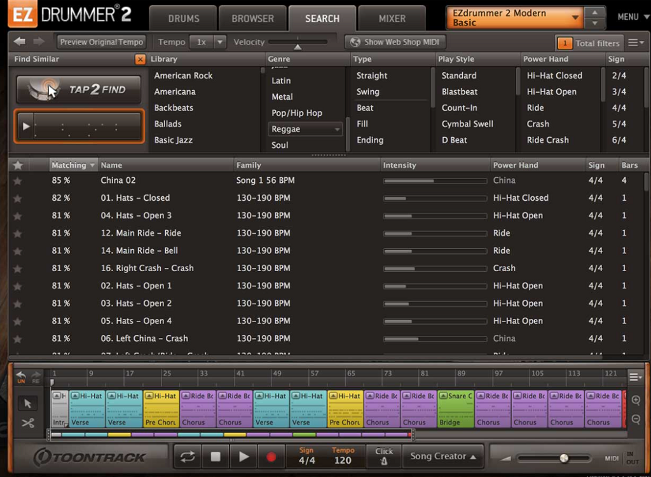Choose the Fill type filter

click(362, 124)
